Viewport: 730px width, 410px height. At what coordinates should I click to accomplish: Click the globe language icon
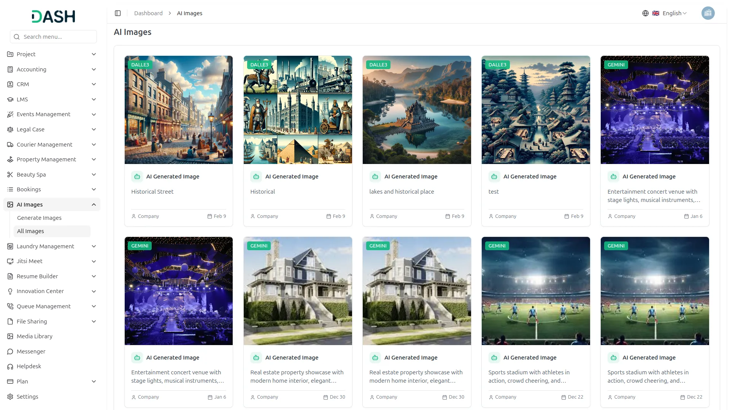click(x=645, y=13)
